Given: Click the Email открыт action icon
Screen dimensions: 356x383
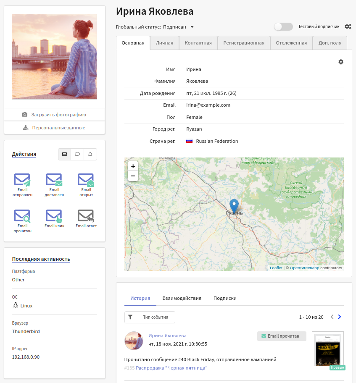Looking at the screenshot, I should pyautogui.click(x=86, y=180).
